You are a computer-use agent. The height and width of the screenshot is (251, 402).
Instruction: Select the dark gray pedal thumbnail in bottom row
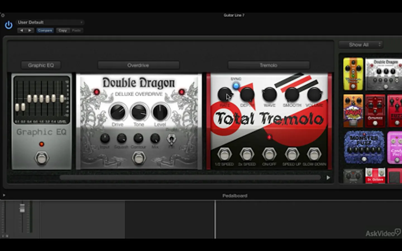(x=353, y=176)
